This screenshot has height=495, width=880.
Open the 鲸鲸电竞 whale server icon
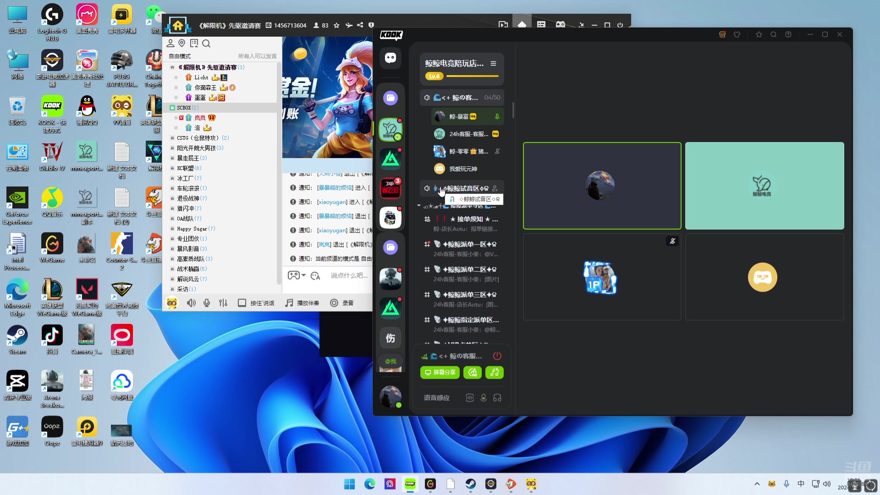click(390, 129)
